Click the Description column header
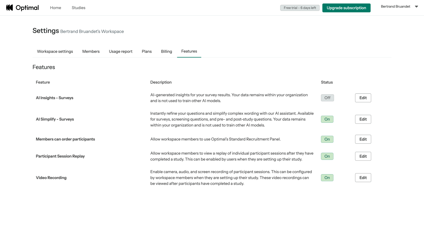Viewport: 424px width, 228px height. tap(161, 82)
